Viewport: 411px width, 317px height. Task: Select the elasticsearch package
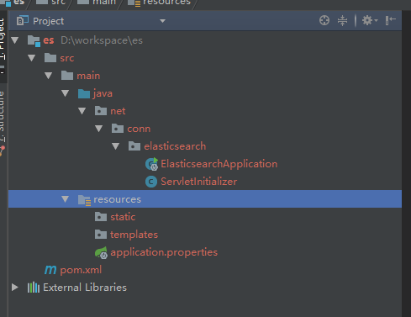pos(175,146)
